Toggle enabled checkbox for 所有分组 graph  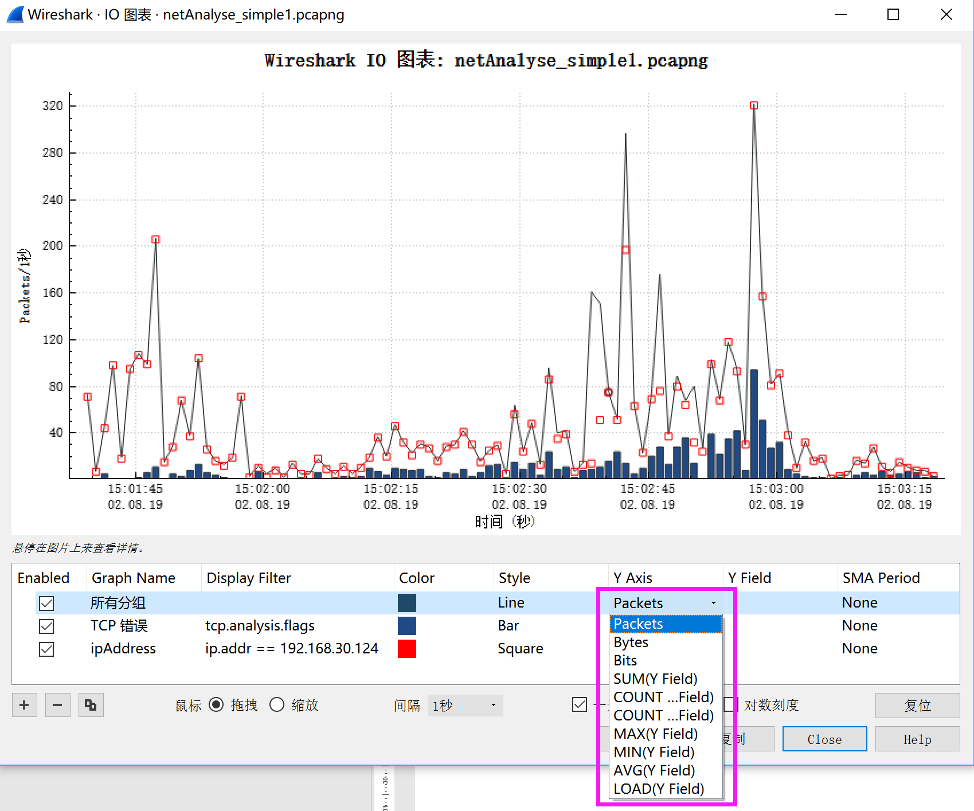tap(46, 603)
